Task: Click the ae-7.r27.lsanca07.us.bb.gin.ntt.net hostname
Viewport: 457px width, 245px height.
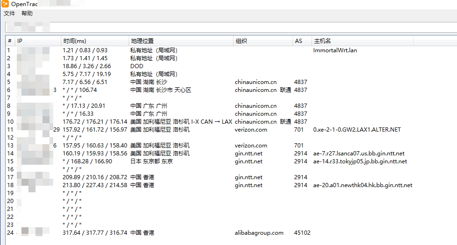Action: (359, 154)
